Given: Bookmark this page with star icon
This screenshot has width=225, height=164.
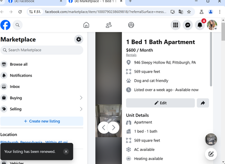Looking at the screenshot, I should [x=189, y=12].
